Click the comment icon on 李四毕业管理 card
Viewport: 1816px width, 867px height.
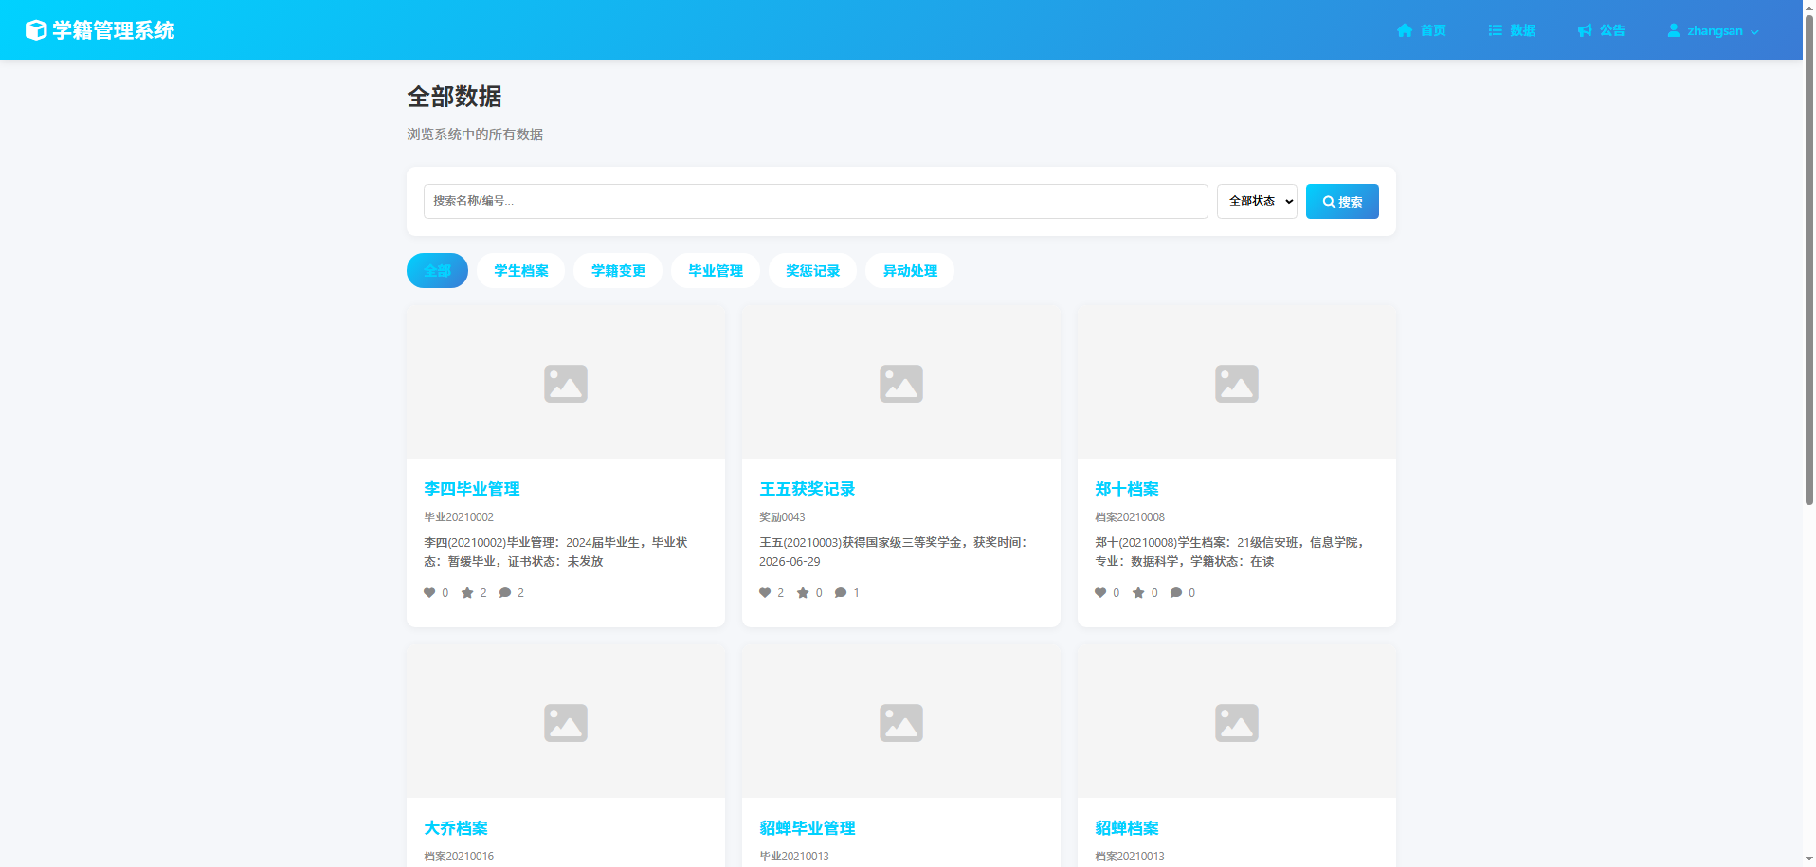(x=505, y=593)
